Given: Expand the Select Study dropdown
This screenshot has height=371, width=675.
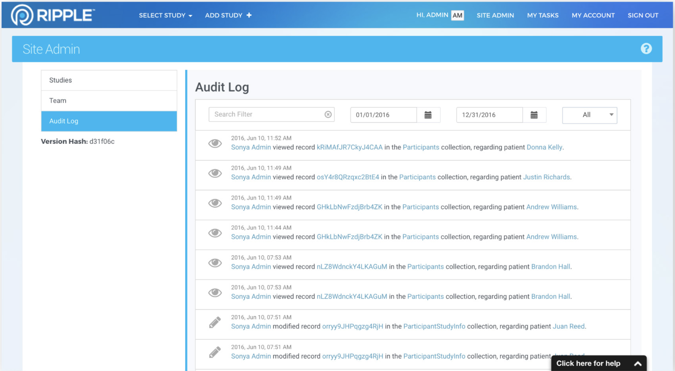Looking at the screenshot, I should click(x=165, y=15).
